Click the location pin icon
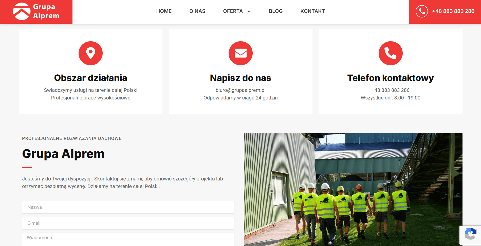This screenshot has height=246, width=481. tap(90, 53)
